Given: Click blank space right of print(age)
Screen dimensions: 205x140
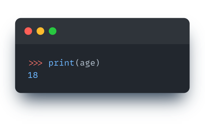Looking at the screenshot, I should coord(142,63).
